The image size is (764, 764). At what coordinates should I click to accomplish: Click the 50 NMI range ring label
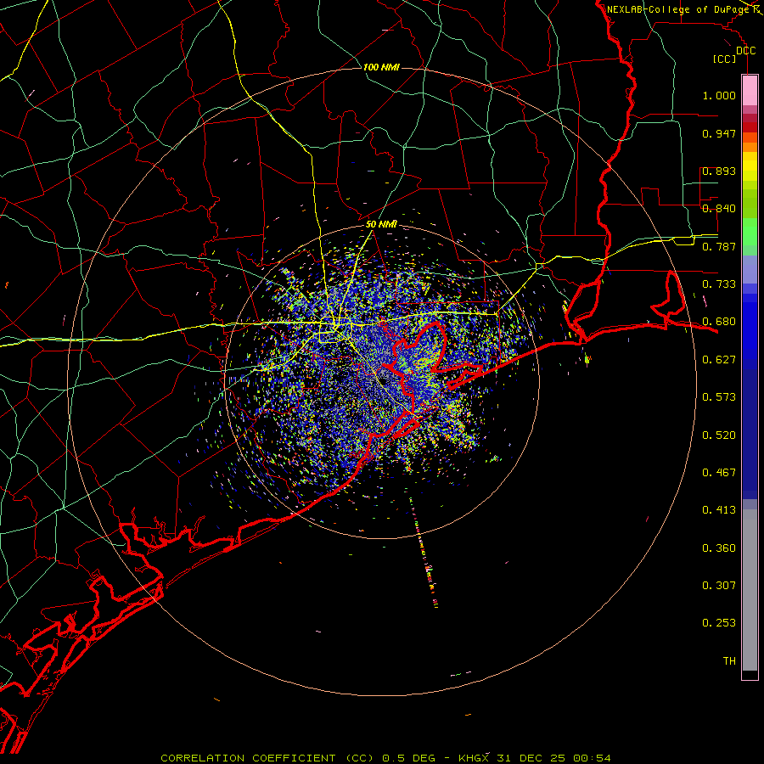click(381, 224)
